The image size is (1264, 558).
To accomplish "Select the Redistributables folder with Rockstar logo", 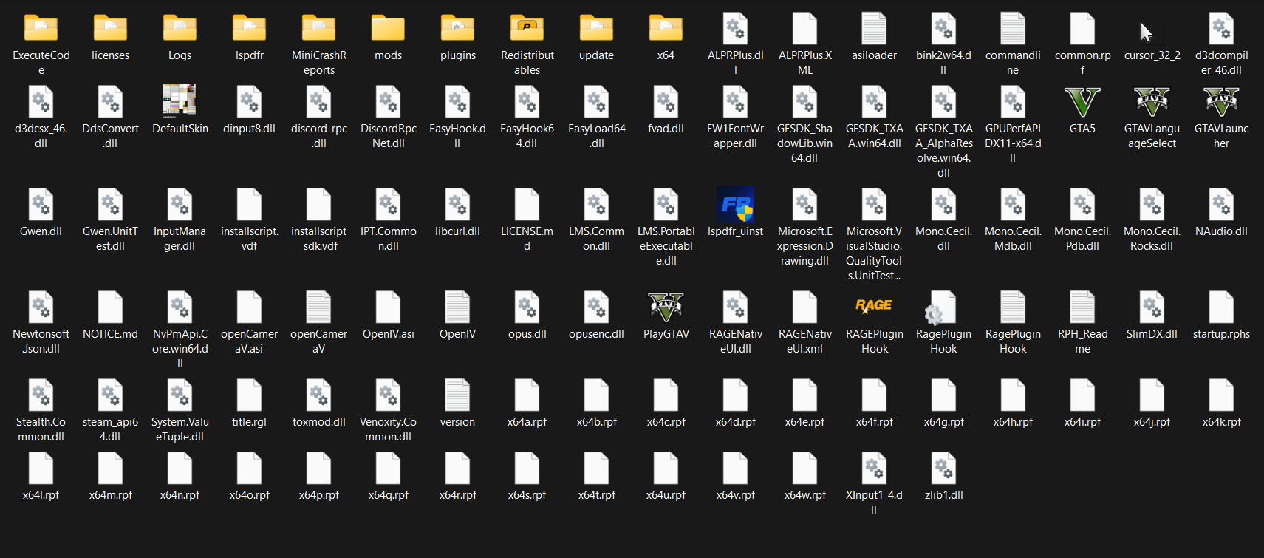I will tap(527, 28).
